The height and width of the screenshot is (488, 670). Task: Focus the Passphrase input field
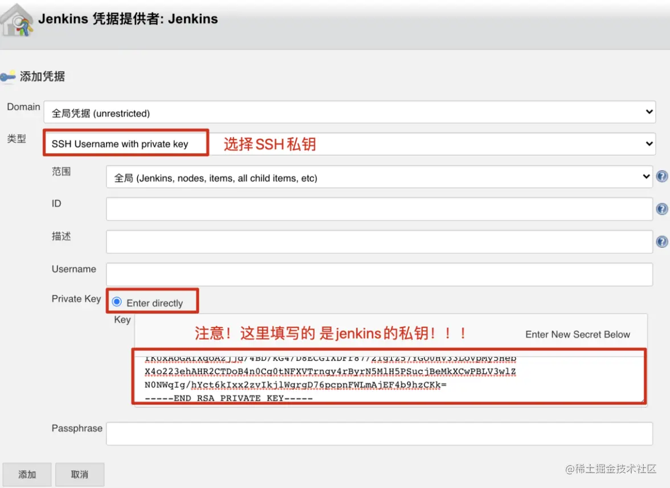tap(379, 434)
